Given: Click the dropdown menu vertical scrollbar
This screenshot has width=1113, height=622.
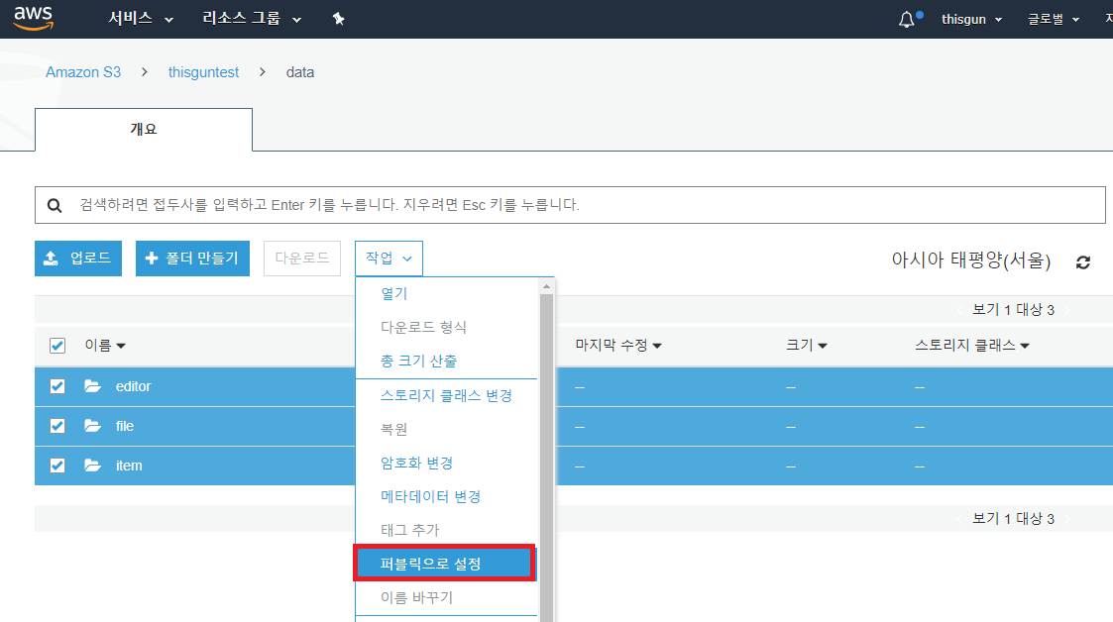Looking at the screenshot, I should coord(545,446).
